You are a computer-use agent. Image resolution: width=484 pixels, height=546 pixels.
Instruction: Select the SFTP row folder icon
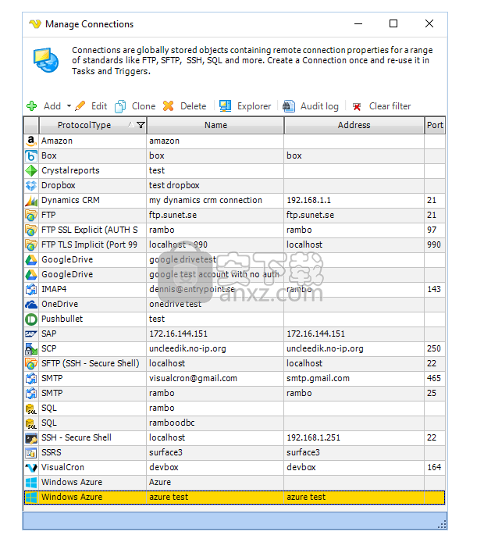[31, 363]
